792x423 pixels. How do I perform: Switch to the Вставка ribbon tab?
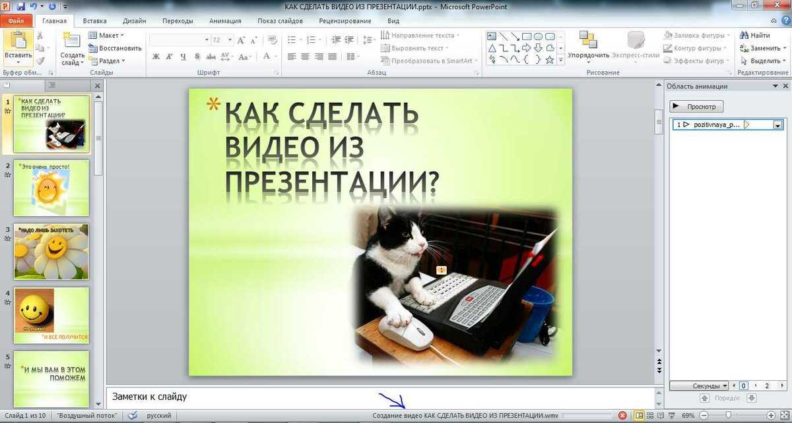95,20
